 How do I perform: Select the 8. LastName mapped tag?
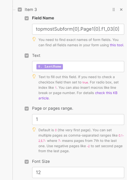coord(50,66)
